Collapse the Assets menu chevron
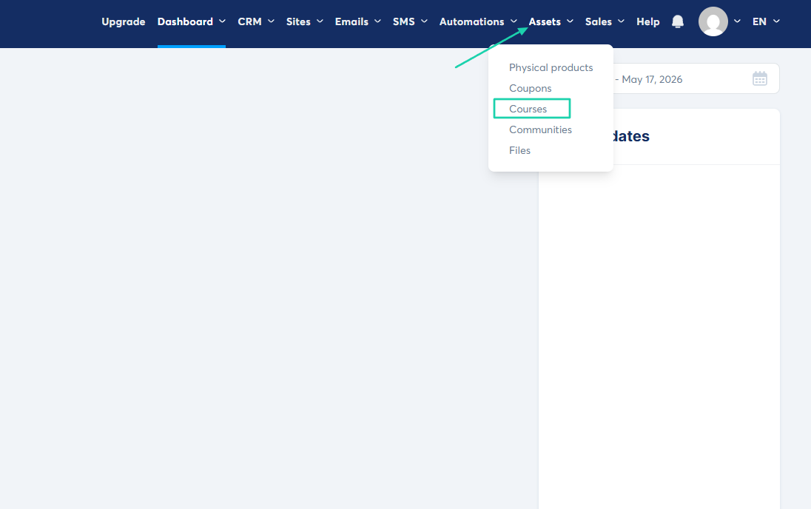 tap(570, 21)
